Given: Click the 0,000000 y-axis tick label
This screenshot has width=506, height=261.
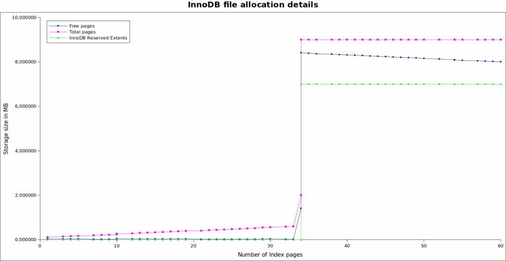Looking at the screenshot, I should click(x=25, y=240).
